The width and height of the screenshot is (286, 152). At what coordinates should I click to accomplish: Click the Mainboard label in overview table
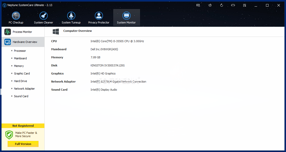[x=59, y=49]
